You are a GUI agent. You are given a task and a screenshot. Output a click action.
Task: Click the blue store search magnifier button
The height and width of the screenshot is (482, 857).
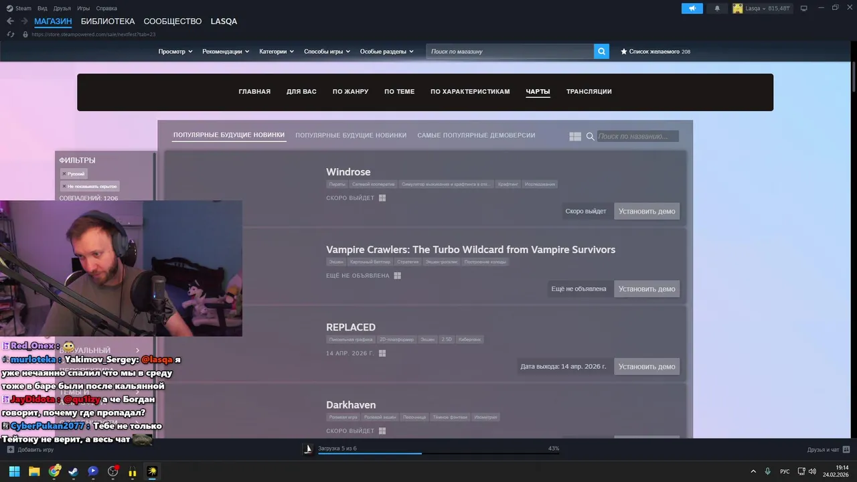click(x=601, y=51)
